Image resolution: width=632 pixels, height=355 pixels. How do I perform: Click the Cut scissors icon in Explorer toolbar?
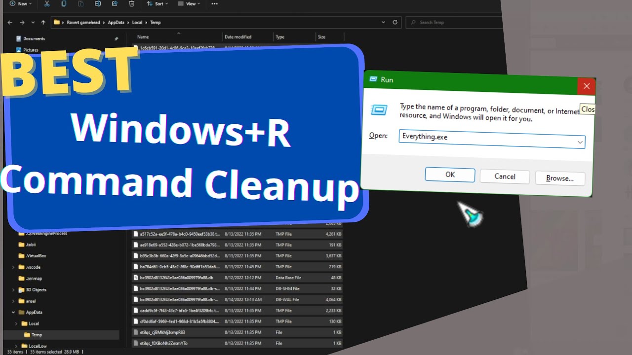(x=47, y=3)
